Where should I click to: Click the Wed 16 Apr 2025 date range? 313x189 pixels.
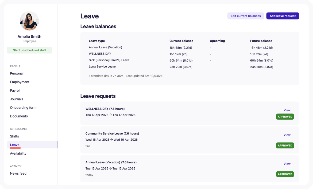[x=111, y=140]
